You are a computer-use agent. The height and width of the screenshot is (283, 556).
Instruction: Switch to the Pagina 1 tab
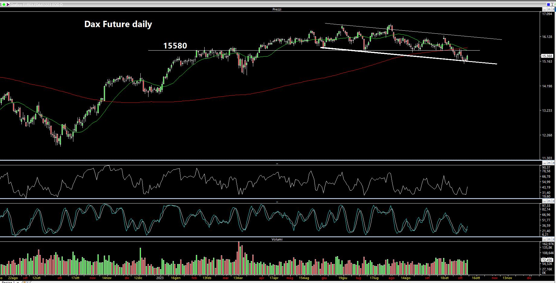tap(8, 282)
